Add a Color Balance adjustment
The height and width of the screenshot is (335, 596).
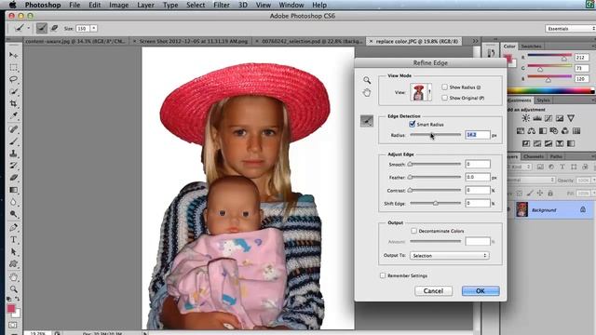(532, 131)
